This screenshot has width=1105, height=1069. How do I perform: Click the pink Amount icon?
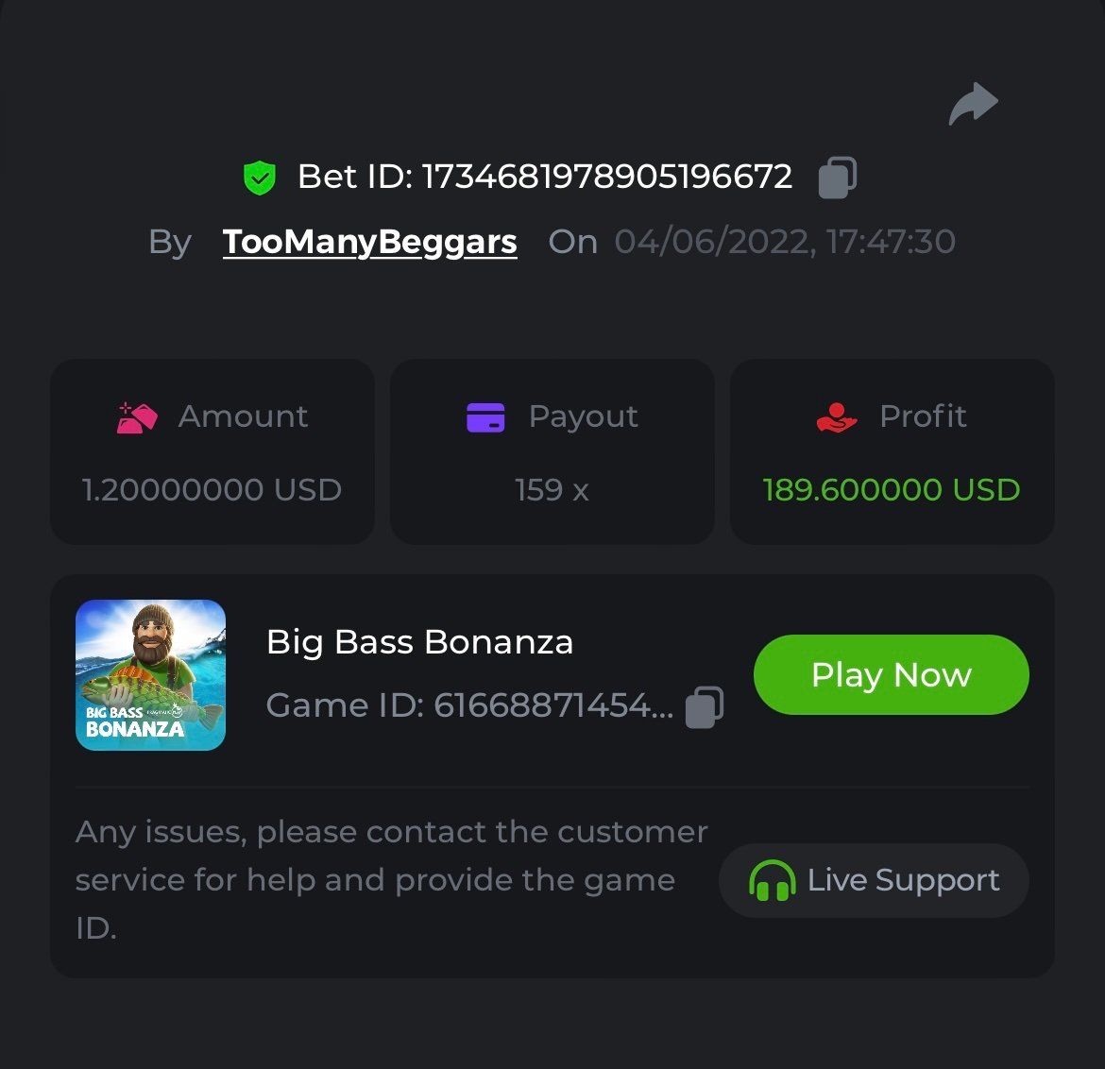[x=137, y=417]
